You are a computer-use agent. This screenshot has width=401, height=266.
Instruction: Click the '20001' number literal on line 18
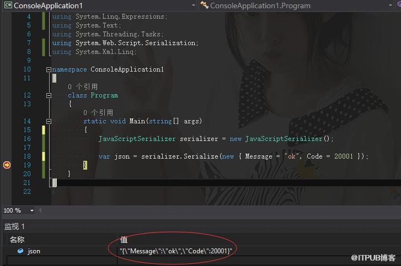(344, 156)
